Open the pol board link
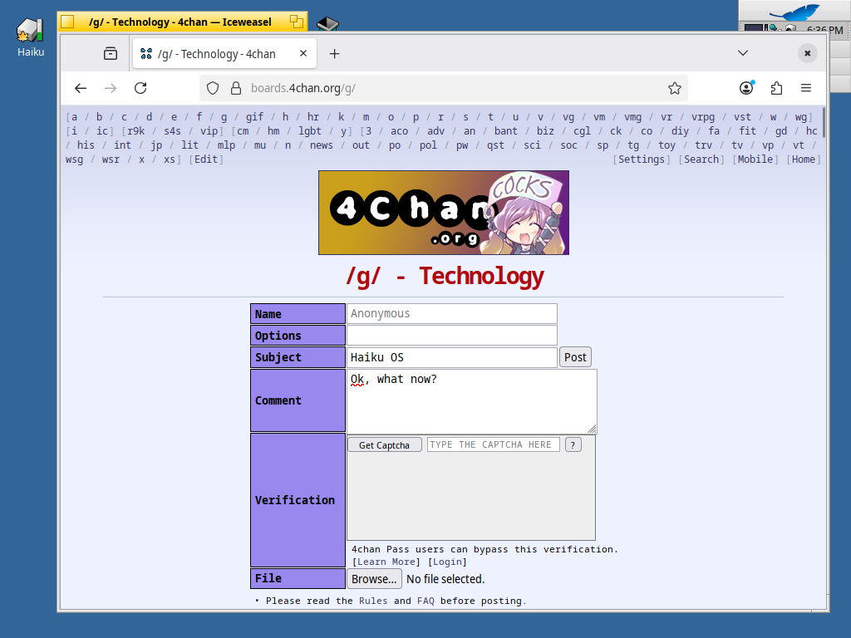Screen dimensions: 851x638 click(x=428, y=145)
